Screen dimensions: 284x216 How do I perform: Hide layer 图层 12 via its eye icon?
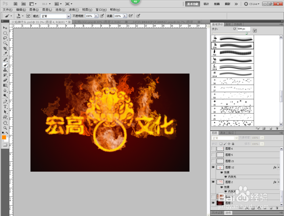click(213, 167)
